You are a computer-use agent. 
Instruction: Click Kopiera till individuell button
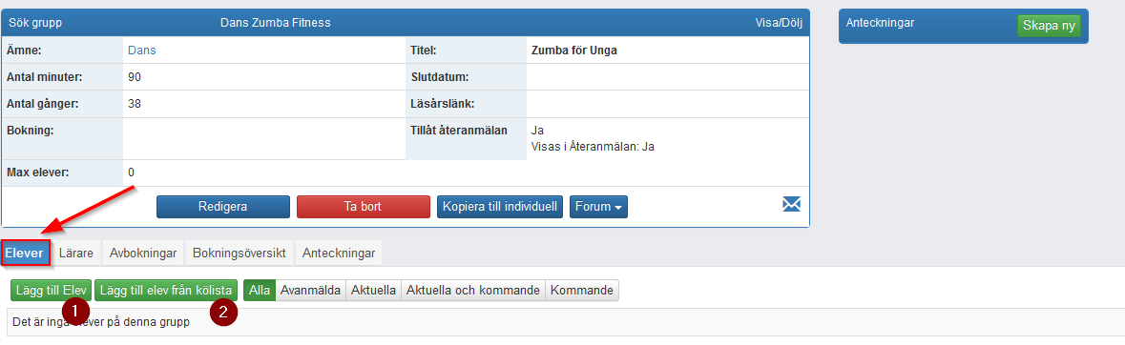click(x=499, y=207)
